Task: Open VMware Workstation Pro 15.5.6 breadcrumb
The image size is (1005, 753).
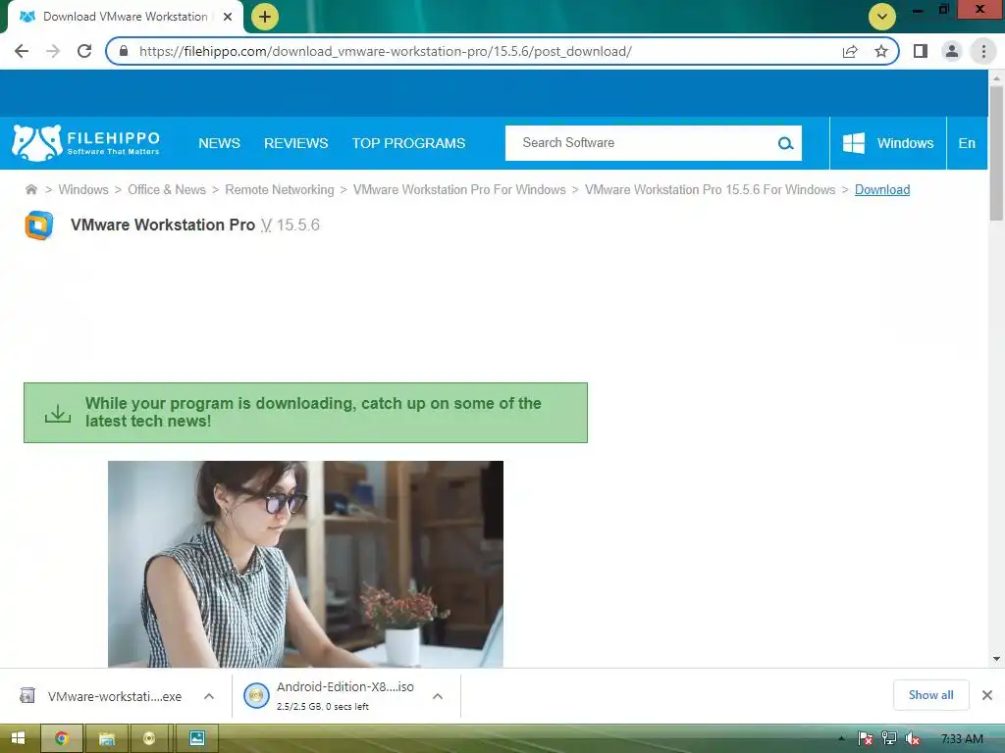Action: click(x=711, y=189)
